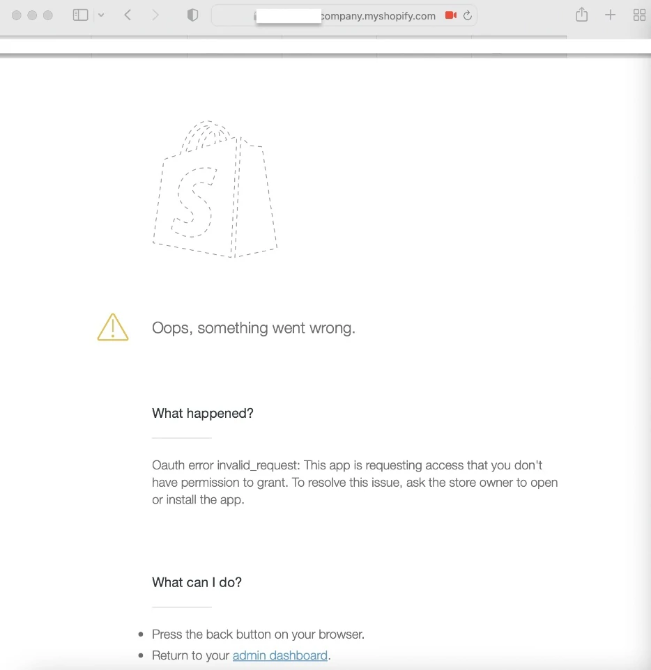Click the forward navigation arrow
This screenshot has height=670, width=651.
click(x=155, y=15)
